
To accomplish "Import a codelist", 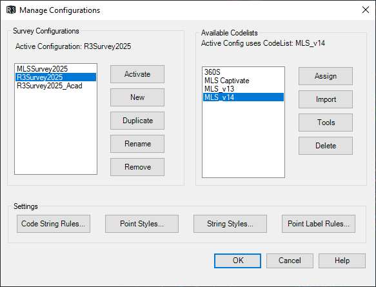I will click(326, 99).
